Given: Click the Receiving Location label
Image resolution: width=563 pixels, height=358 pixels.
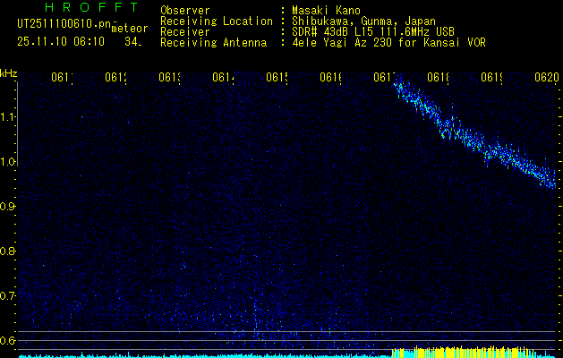Looking at the screenshot, I should 217,21.
